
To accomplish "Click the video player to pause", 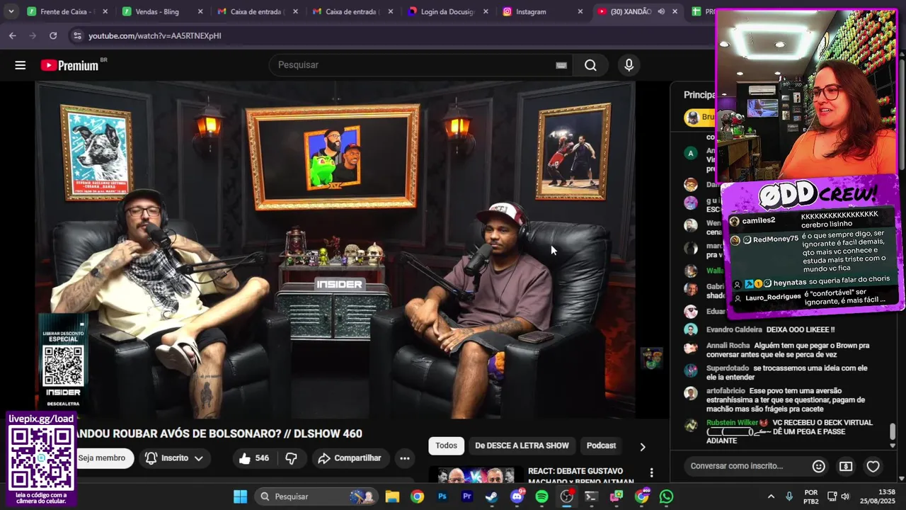I will [x=336, y=249].
